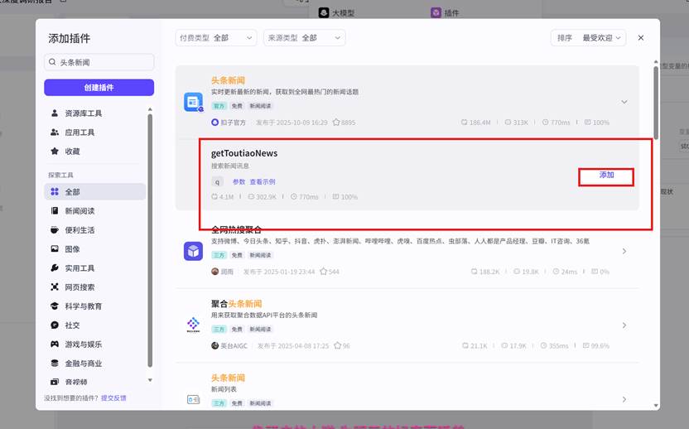
Task: Click the bottom 头条新闻 news-list plugin icon
Action: click(x=193, y=399)
